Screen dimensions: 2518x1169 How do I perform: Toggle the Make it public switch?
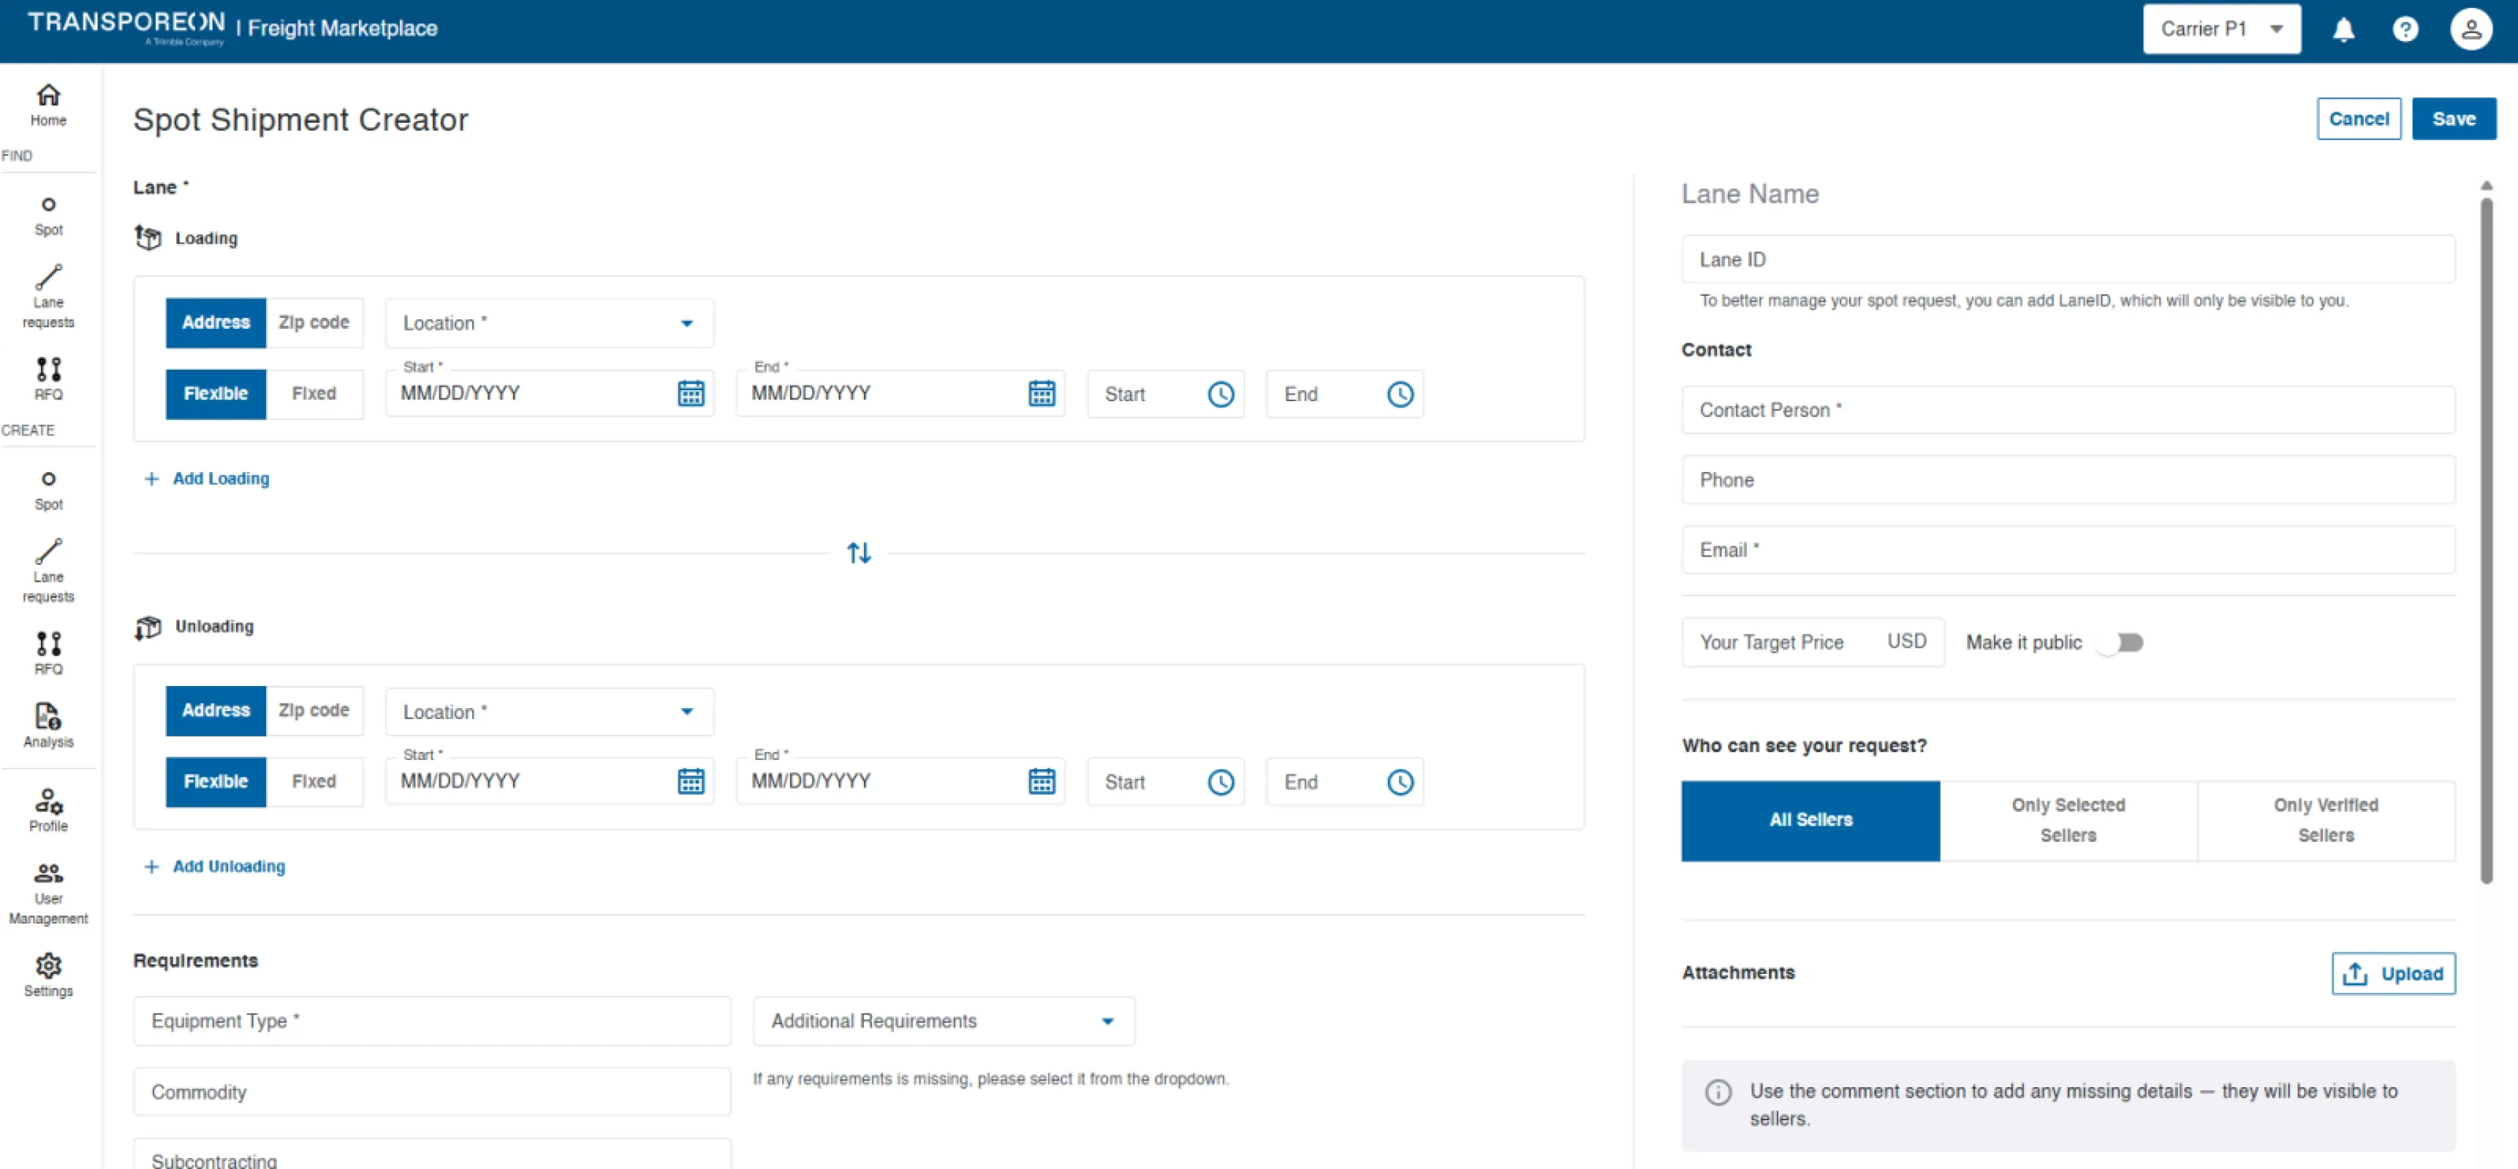coord(2121,642)
